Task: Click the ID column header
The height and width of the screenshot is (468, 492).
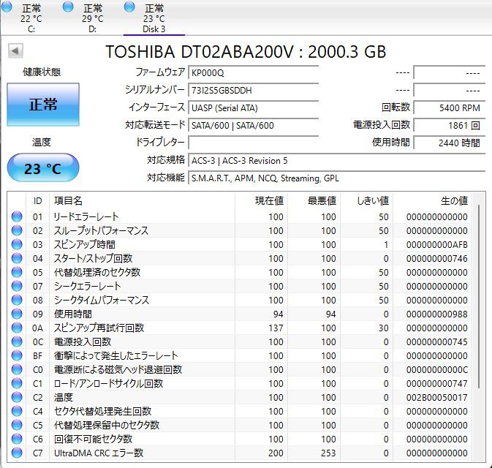Action: pos(37,200)
